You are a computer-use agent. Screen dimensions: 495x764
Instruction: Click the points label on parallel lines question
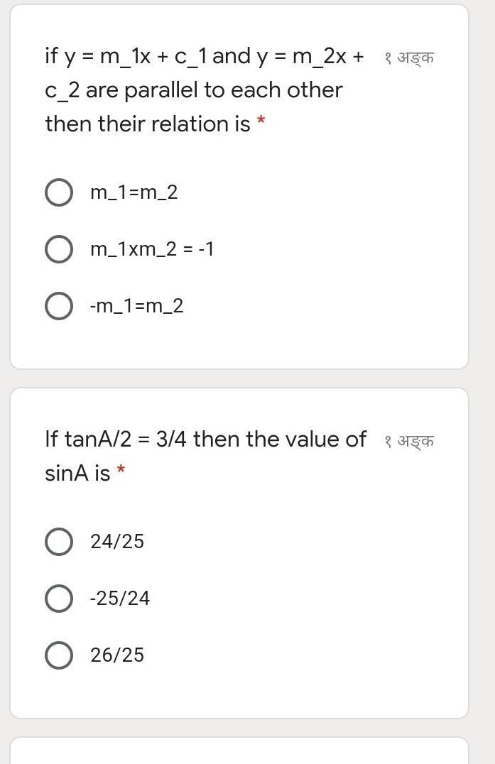(x=408, y=58)
